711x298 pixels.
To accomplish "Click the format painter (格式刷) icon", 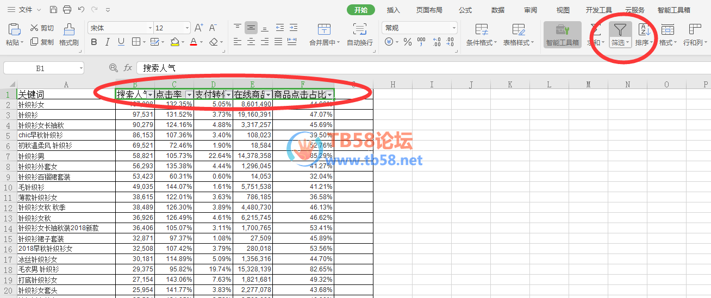I will pos(69,30).
